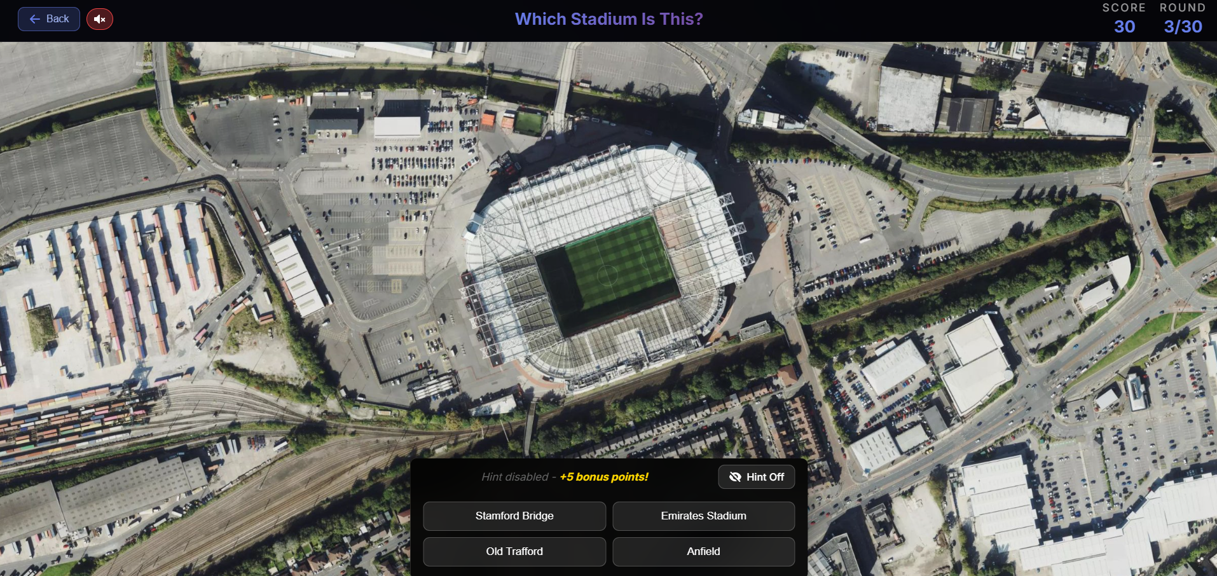This screenshot has width=1217, height=576.
Task: Click the ROUND heading label
Action: (1182, 8)
